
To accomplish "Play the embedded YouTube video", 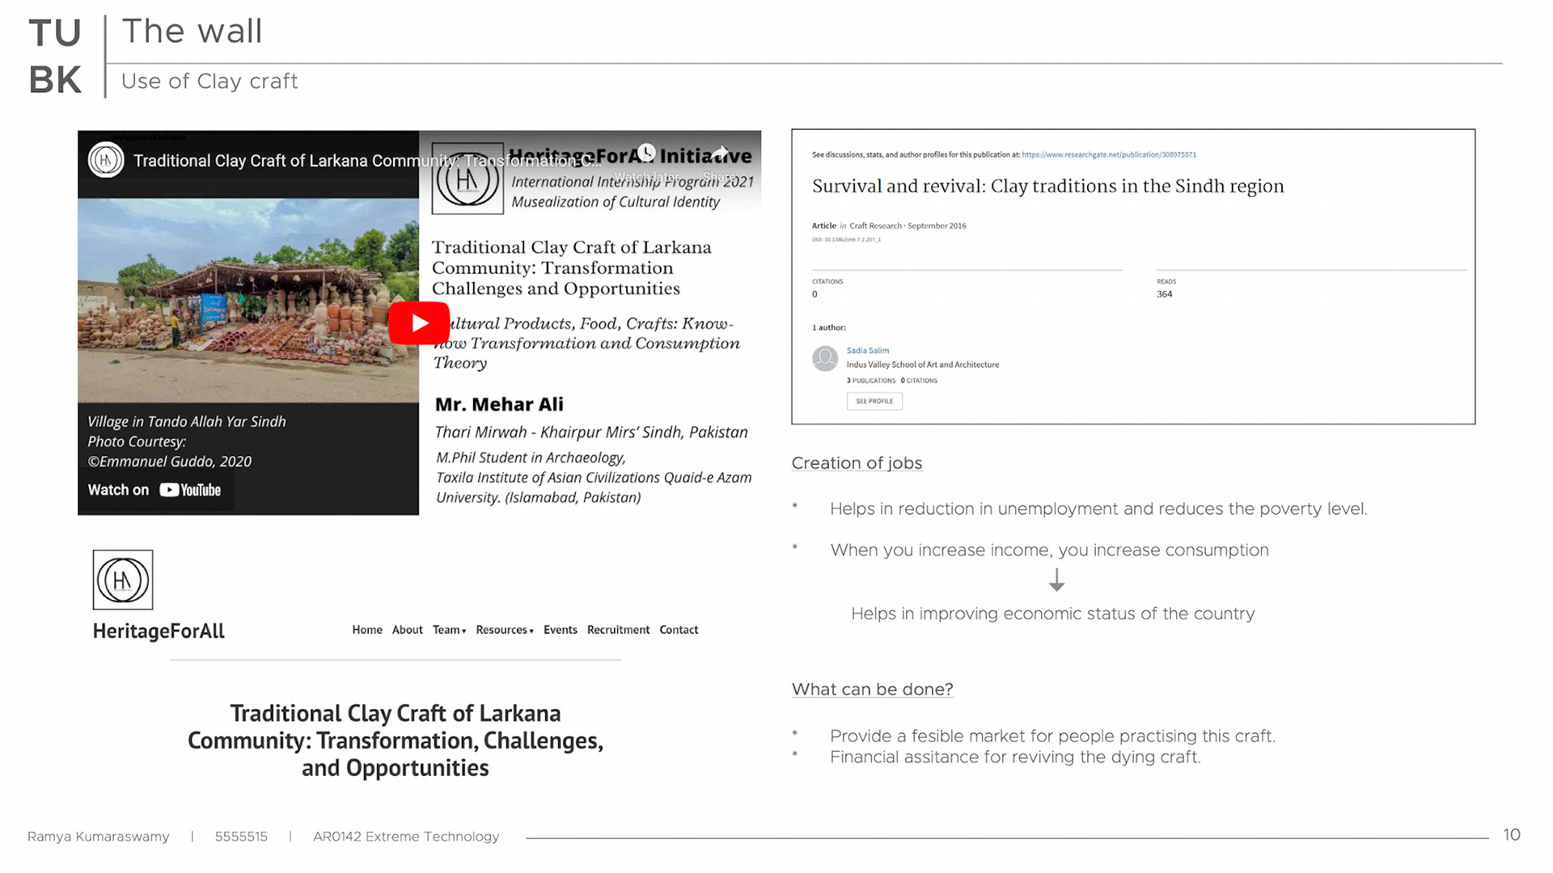I will [x=419, y=323].
